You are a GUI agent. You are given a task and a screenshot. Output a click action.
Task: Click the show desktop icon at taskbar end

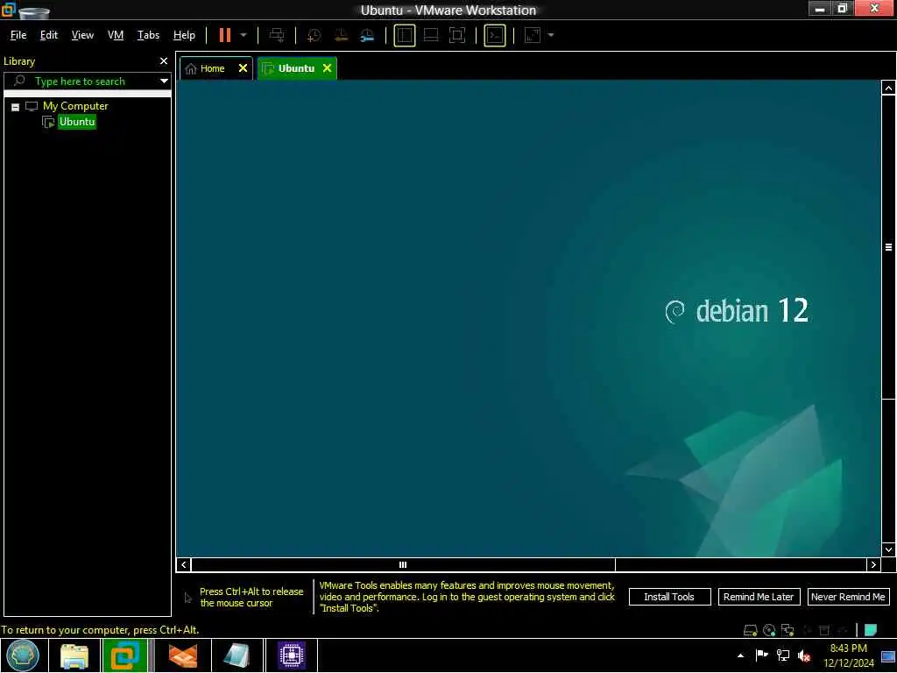(x=888, y=655)
